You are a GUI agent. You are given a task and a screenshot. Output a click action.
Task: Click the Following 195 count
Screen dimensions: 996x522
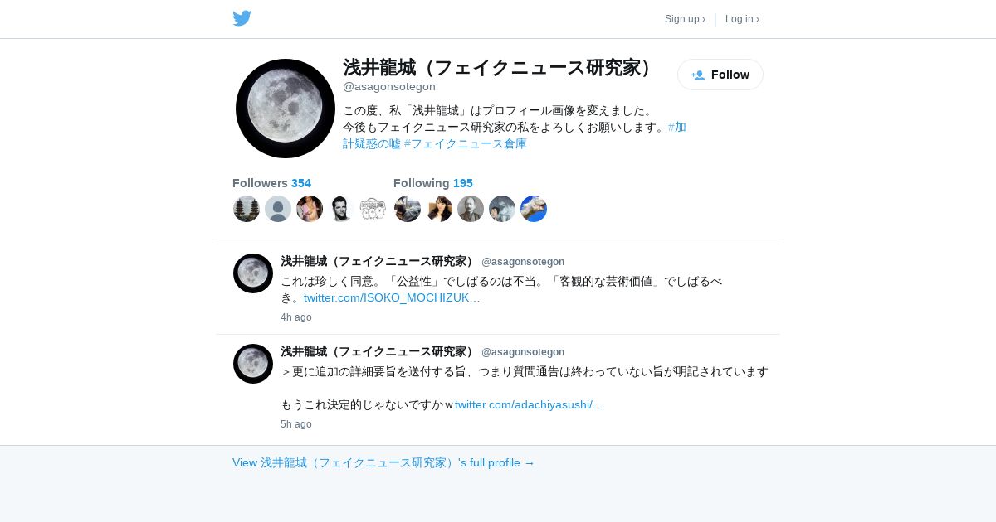pos(433,183)
